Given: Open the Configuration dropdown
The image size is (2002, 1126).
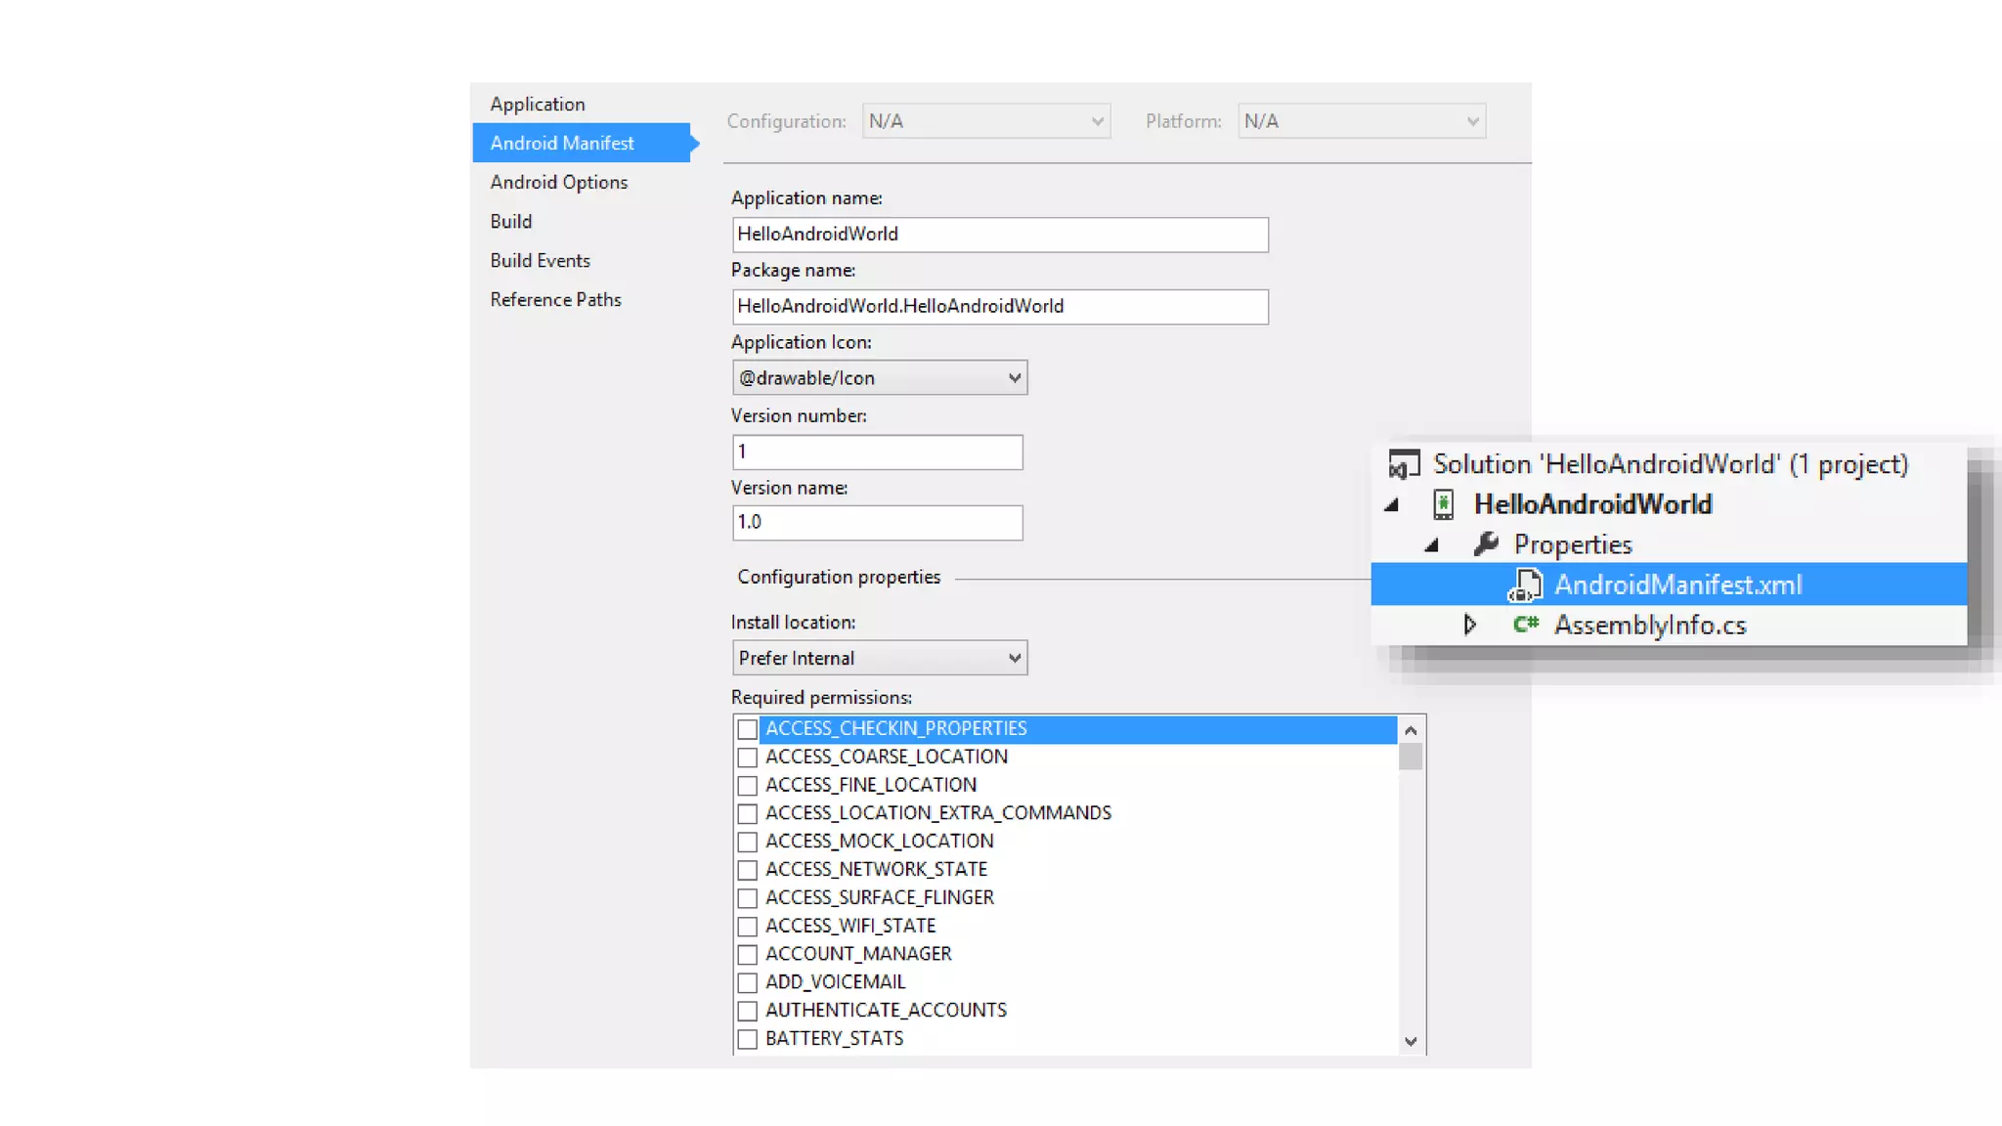Looking at the screenshot, I should coord(986,121).
